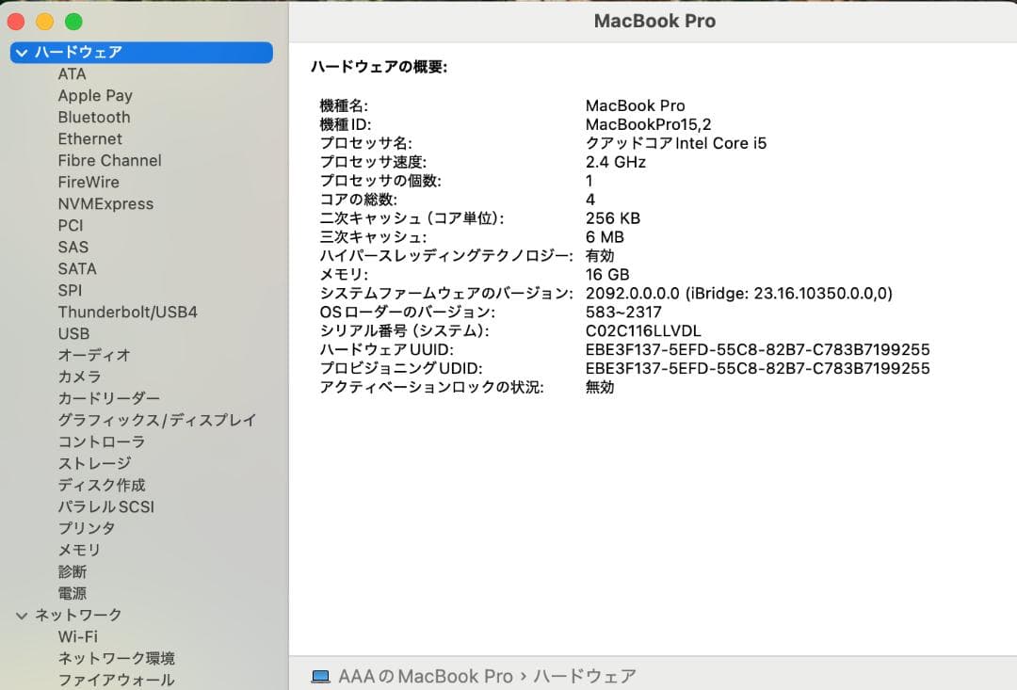Collapse the ハードウェア section
Viewport: 1017px width, 690px height.
tap(21, 53)
